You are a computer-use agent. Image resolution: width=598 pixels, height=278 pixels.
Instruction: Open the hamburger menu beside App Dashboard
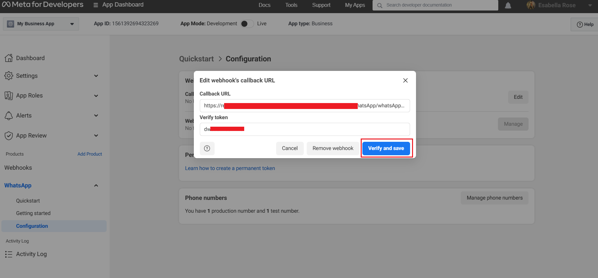click(x=96, y=5)
